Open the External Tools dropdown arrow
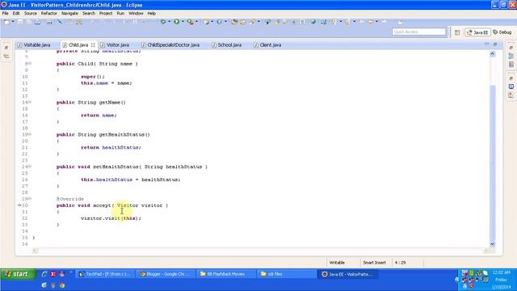517x291 pixels. pos(196,22)
